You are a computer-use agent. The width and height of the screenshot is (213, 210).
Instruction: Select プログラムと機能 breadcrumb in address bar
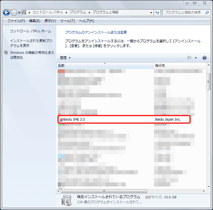[x=106, y=12]
